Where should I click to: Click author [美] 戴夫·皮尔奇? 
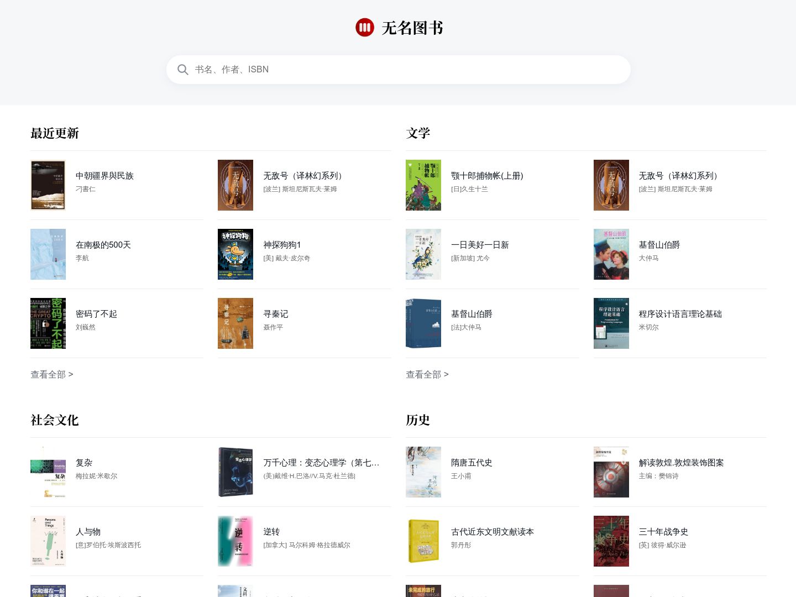286,258
